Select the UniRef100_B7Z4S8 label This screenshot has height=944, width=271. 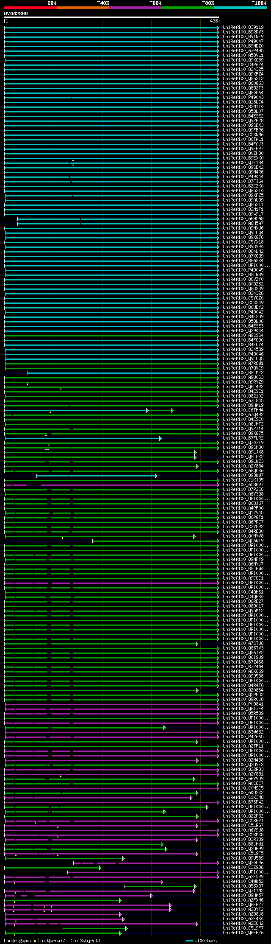point(243,662)
